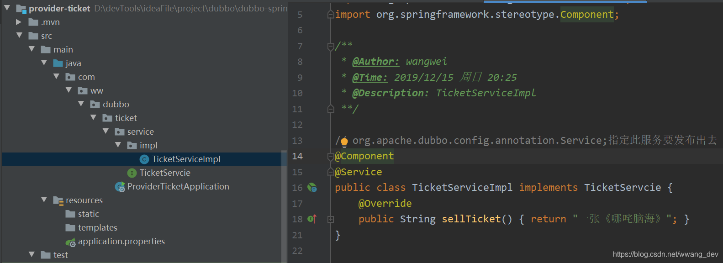Viewport: 723px width, 263px height.
Task: Fold the annotation marker at line 14
Action: click(331, 157)
